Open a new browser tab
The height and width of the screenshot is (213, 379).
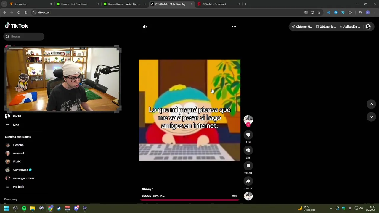[x=246, y=4]
